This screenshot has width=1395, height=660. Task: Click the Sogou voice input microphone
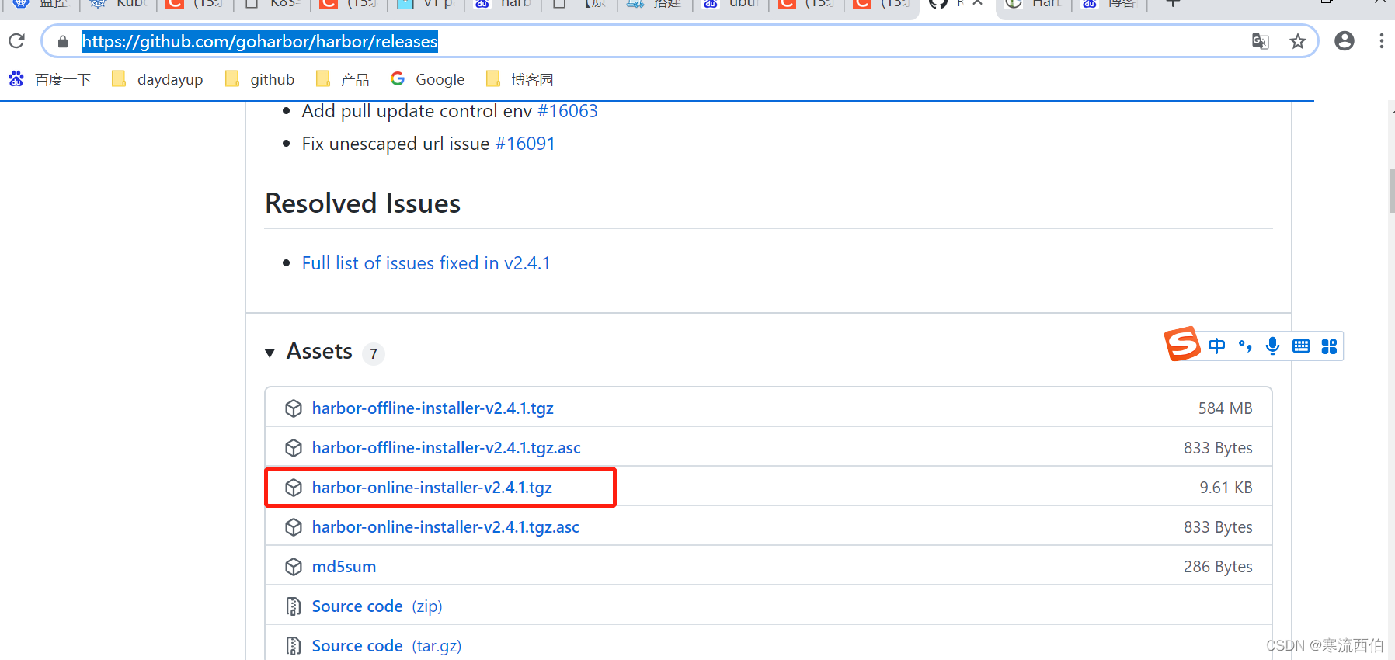point(1272,346)
